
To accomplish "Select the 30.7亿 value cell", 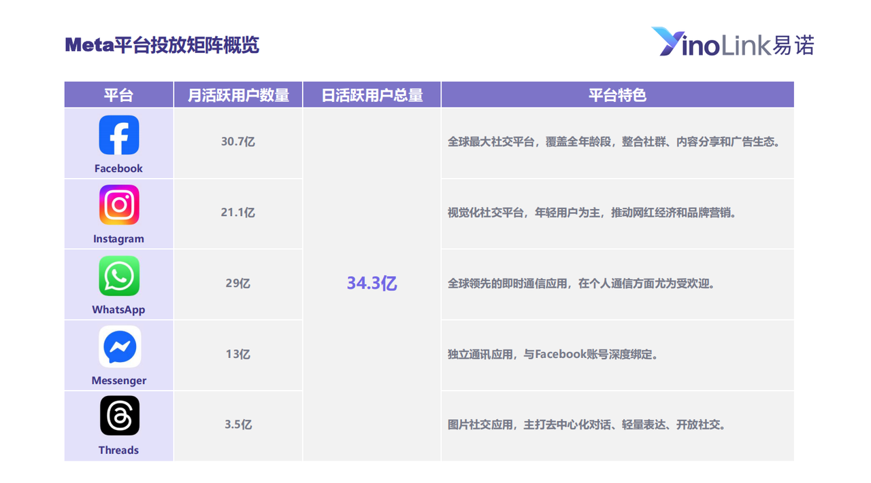I will [x=238, y=143].
